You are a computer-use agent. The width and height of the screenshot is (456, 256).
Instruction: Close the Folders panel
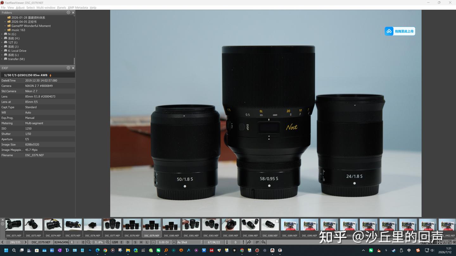(x=73, y=13)
